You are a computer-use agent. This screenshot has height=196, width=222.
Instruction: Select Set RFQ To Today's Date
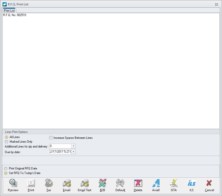6,173
